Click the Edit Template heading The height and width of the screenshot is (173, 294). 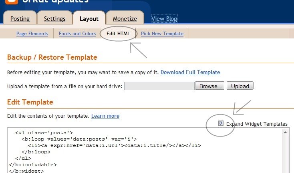30,102
